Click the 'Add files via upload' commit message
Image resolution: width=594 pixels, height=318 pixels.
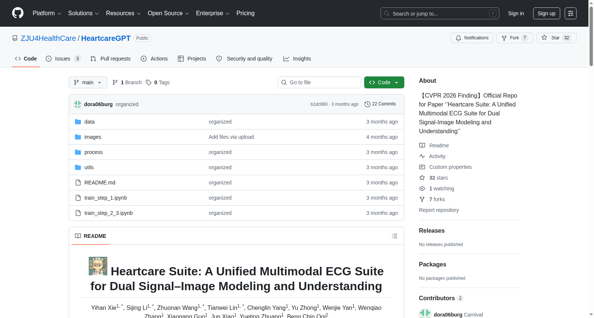click(231, 137)
